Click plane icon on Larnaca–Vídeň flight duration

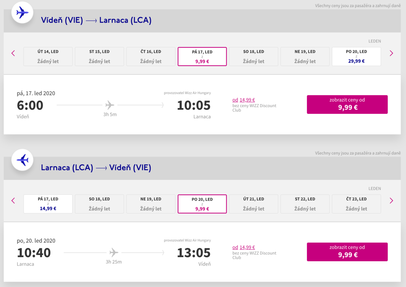point(114,252)
